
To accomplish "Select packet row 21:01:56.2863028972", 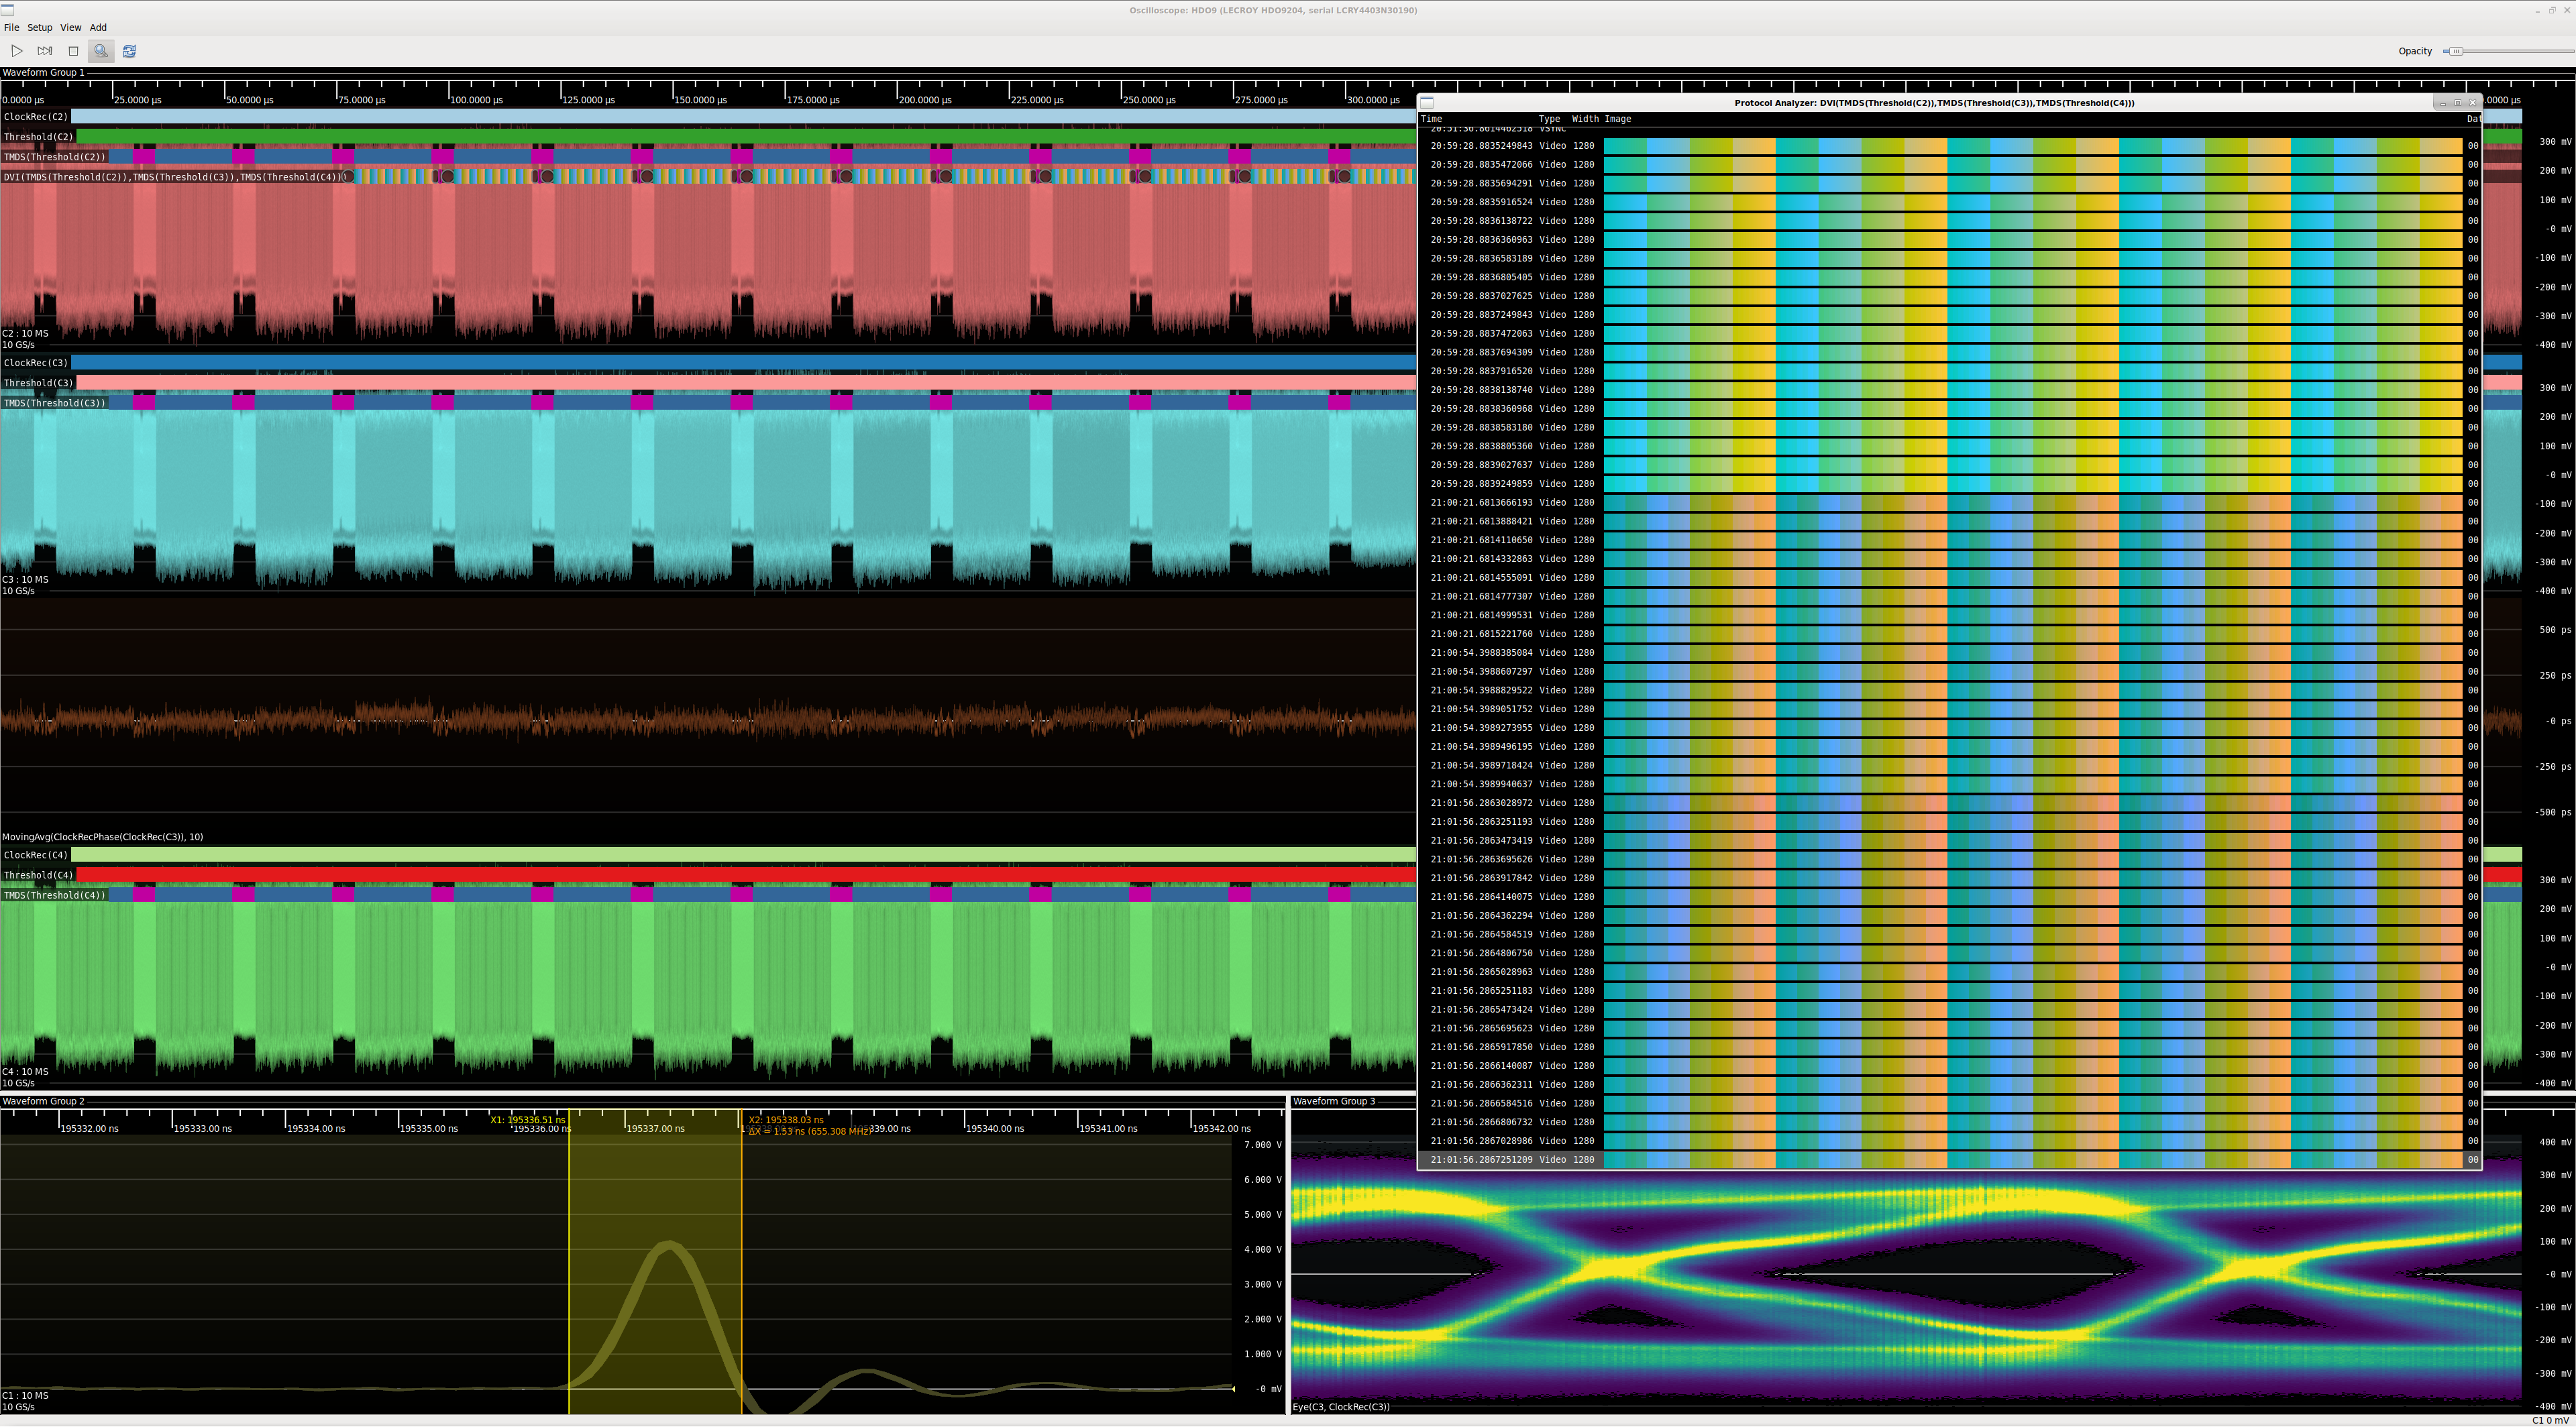I will click(1950, 803).
